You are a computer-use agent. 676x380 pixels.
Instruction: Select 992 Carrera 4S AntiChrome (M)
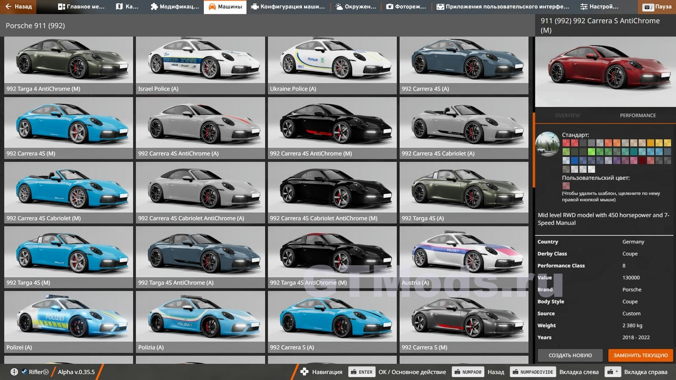[332, 128]
